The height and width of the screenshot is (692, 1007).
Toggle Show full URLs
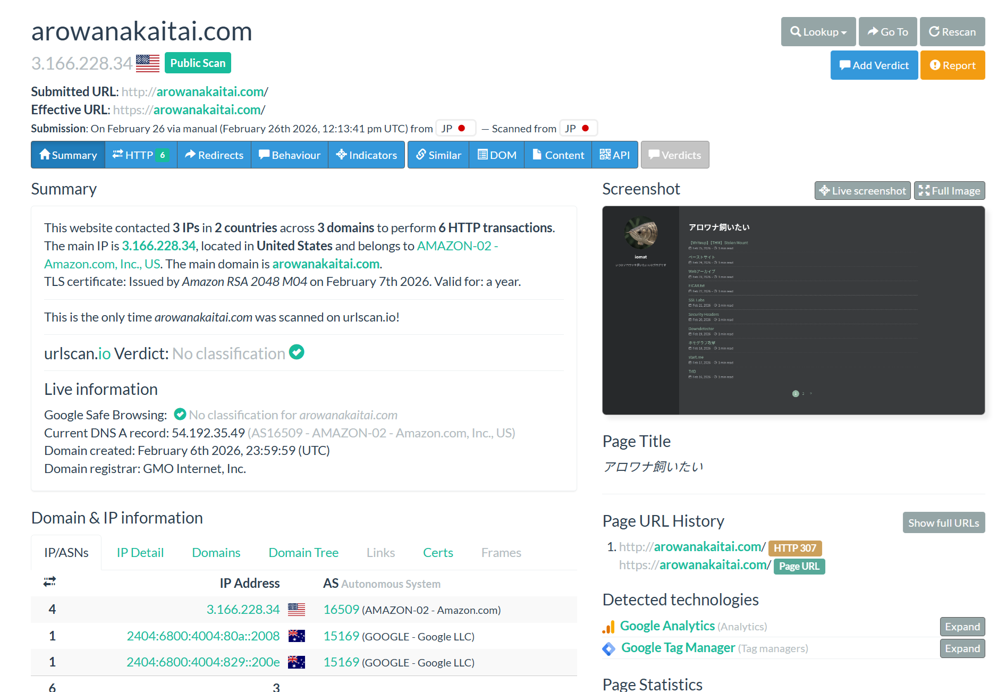[943, 523]
